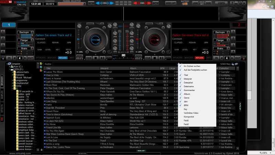Toggle blue KEYLOCK on deck 1
Image resolution: width=275 pixels, height=155 pixels.
63,58
